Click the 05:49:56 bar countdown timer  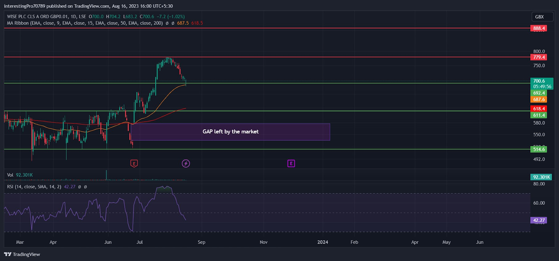[542, 87]
